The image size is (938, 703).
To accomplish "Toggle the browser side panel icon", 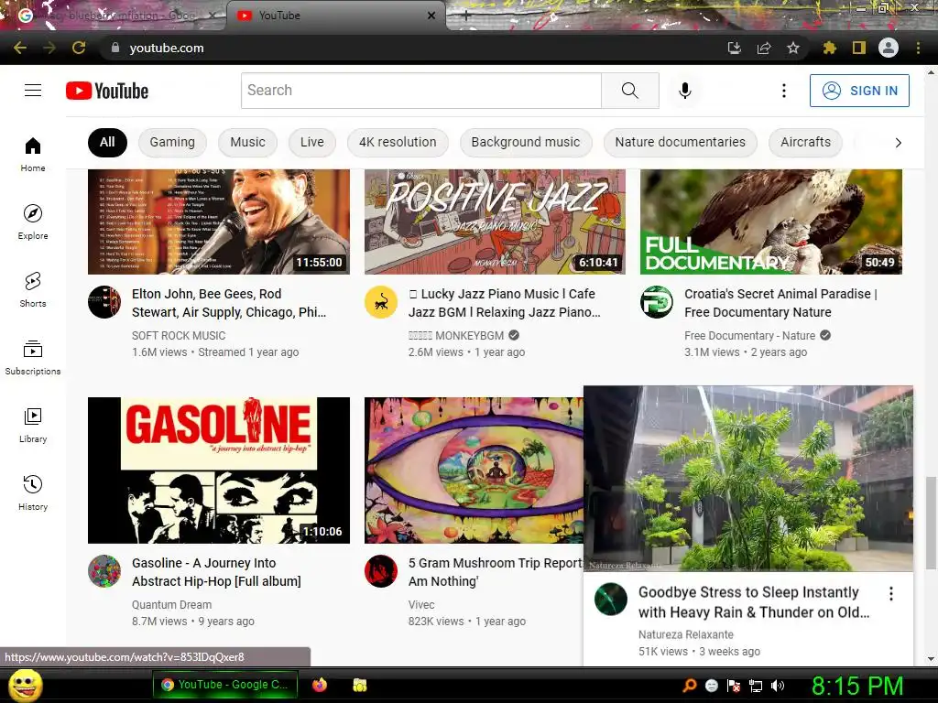I will pyautogui.click(x=859, y=48).
